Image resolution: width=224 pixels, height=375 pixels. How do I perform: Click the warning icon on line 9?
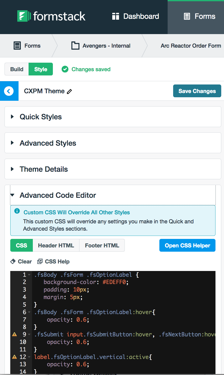tap(14, 334)
